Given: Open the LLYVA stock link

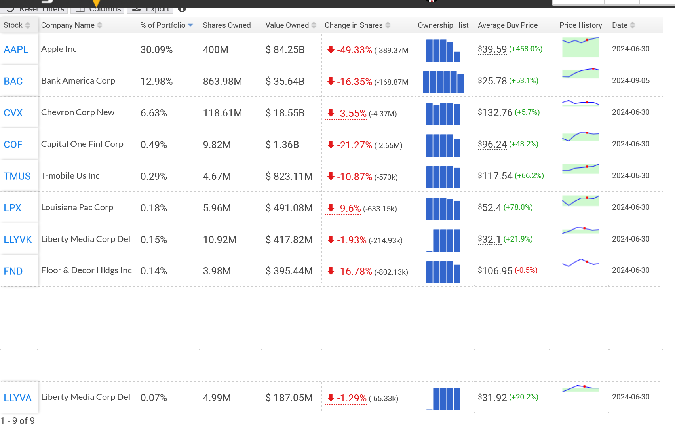Looking at the screenshot, I should 17,398.
